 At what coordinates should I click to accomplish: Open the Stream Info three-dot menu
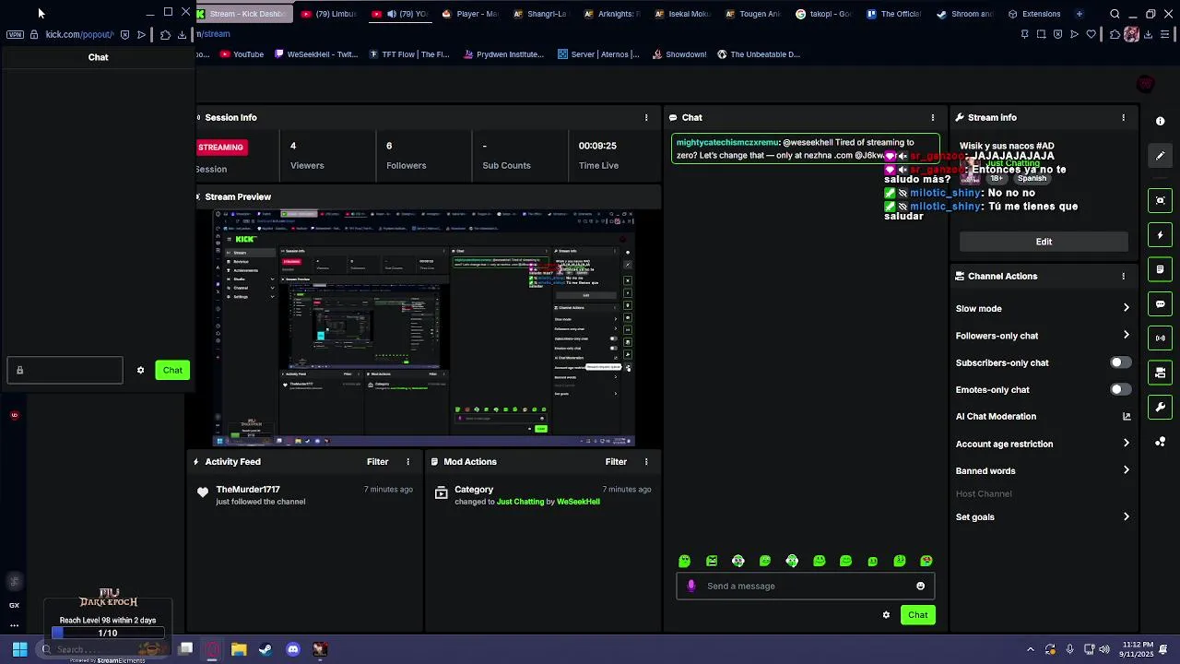[x=1123, y=118]
